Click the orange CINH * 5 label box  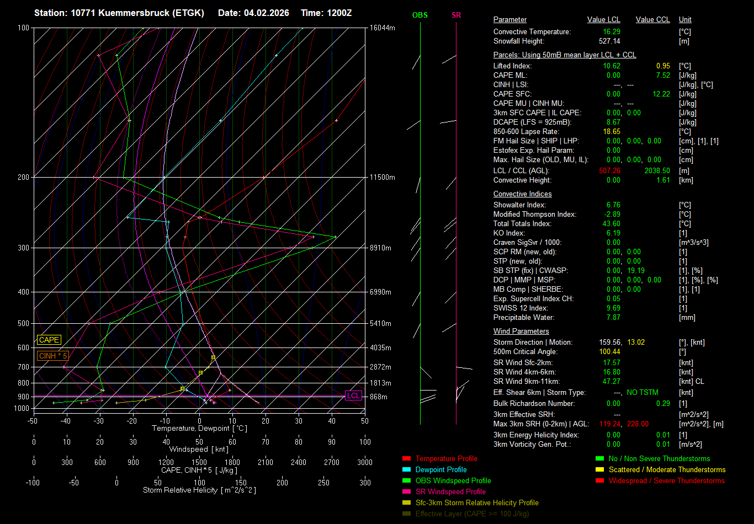pos(53,356)
